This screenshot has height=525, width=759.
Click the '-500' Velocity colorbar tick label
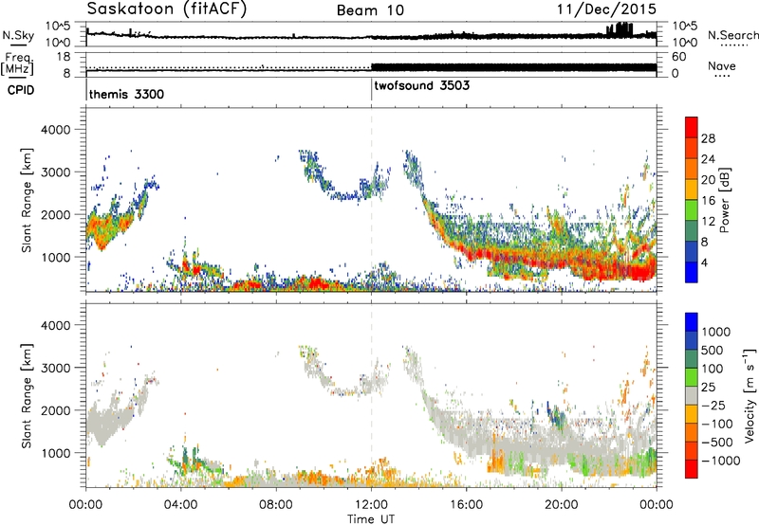pos(717,442)
